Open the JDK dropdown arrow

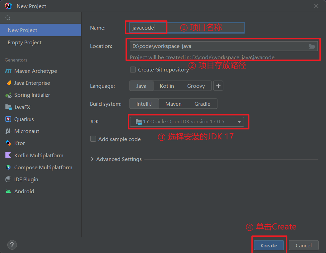pyautogui.click(x=239, y=122)
